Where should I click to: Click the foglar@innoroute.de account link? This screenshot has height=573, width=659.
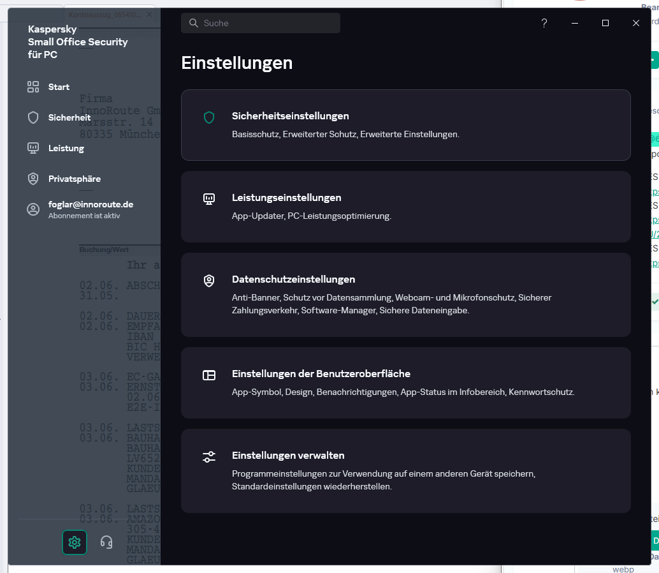tap(91, 204)
